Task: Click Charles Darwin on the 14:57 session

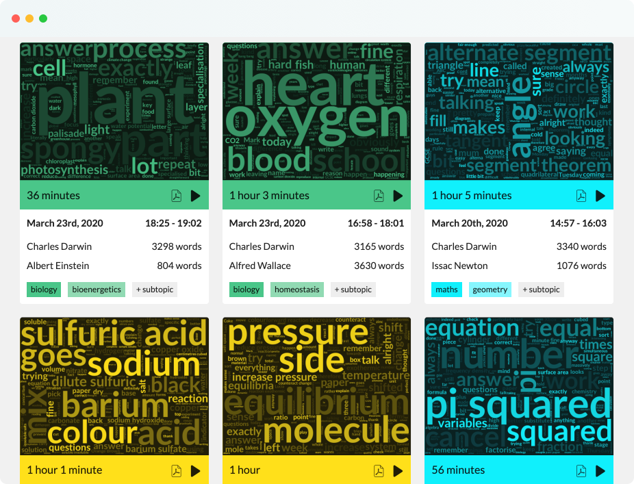Action: [464, 246]
